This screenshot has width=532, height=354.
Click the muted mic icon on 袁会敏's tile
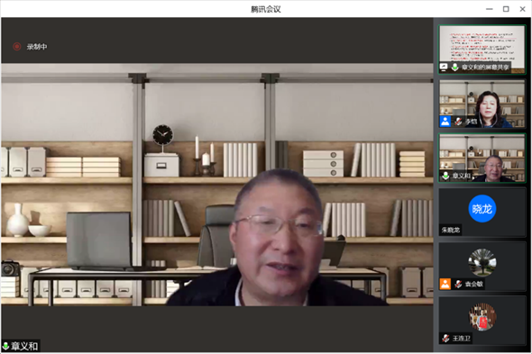(x=458, y=284)
